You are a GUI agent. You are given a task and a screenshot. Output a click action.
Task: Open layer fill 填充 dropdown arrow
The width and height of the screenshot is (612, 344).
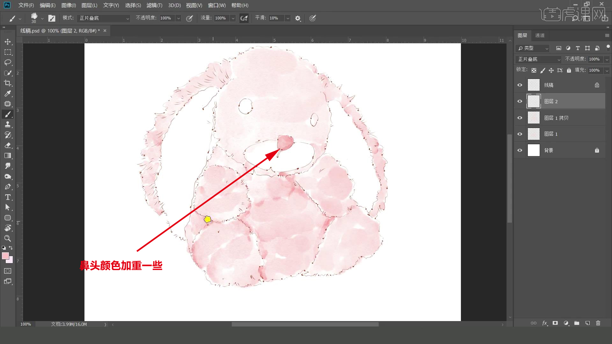click(607, 70)
